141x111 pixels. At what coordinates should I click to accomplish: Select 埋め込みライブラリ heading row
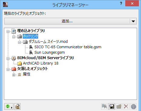(x=31, y=31)
